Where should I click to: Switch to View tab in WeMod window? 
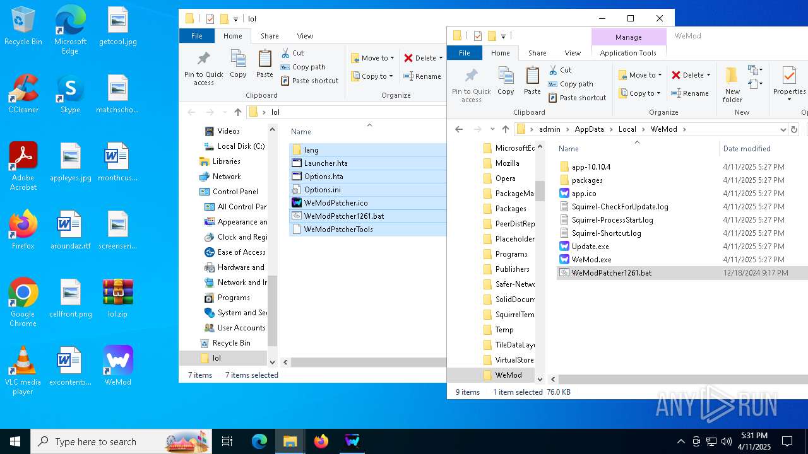(573, 53)
